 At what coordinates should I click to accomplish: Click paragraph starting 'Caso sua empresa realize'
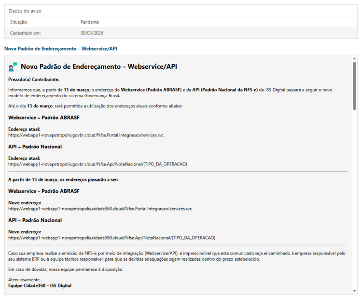tap(177, 256)
